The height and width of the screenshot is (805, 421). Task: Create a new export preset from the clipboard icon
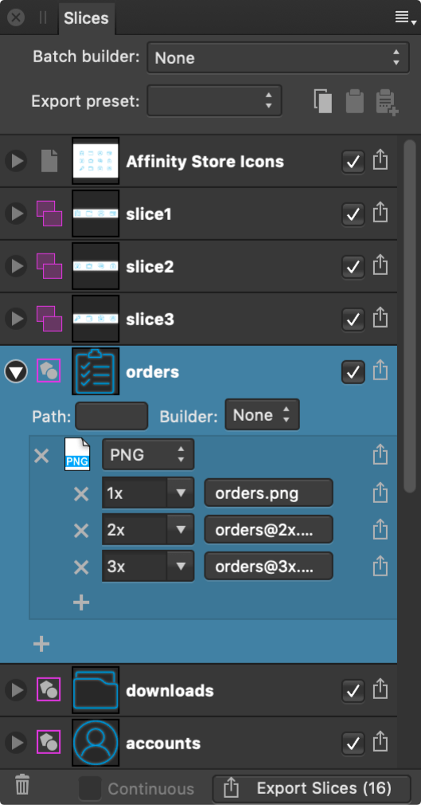387,102
